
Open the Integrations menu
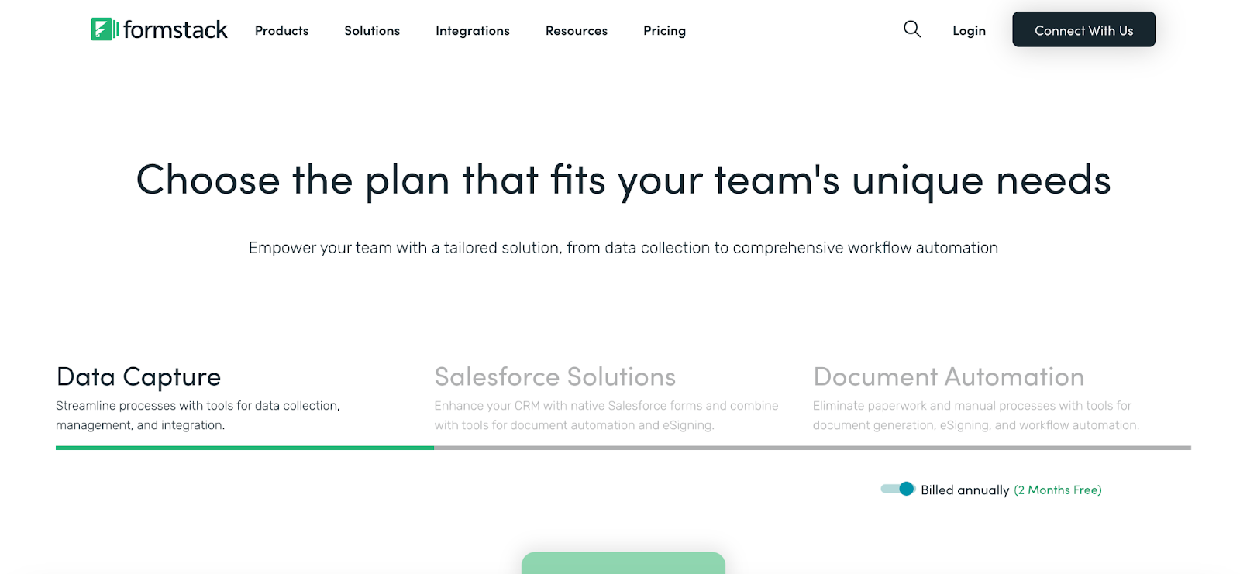coord(473,31)
